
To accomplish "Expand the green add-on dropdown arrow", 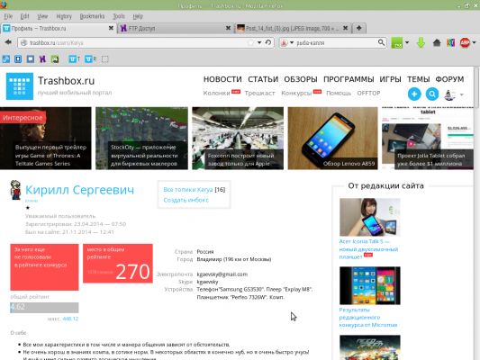I will tap(407, 42).
